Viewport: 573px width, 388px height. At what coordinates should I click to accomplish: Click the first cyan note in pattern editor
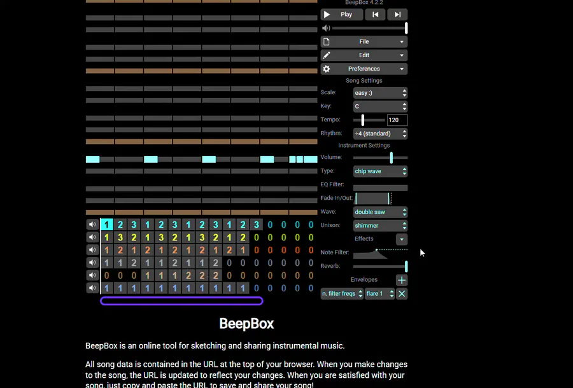(x=93, y=159)
